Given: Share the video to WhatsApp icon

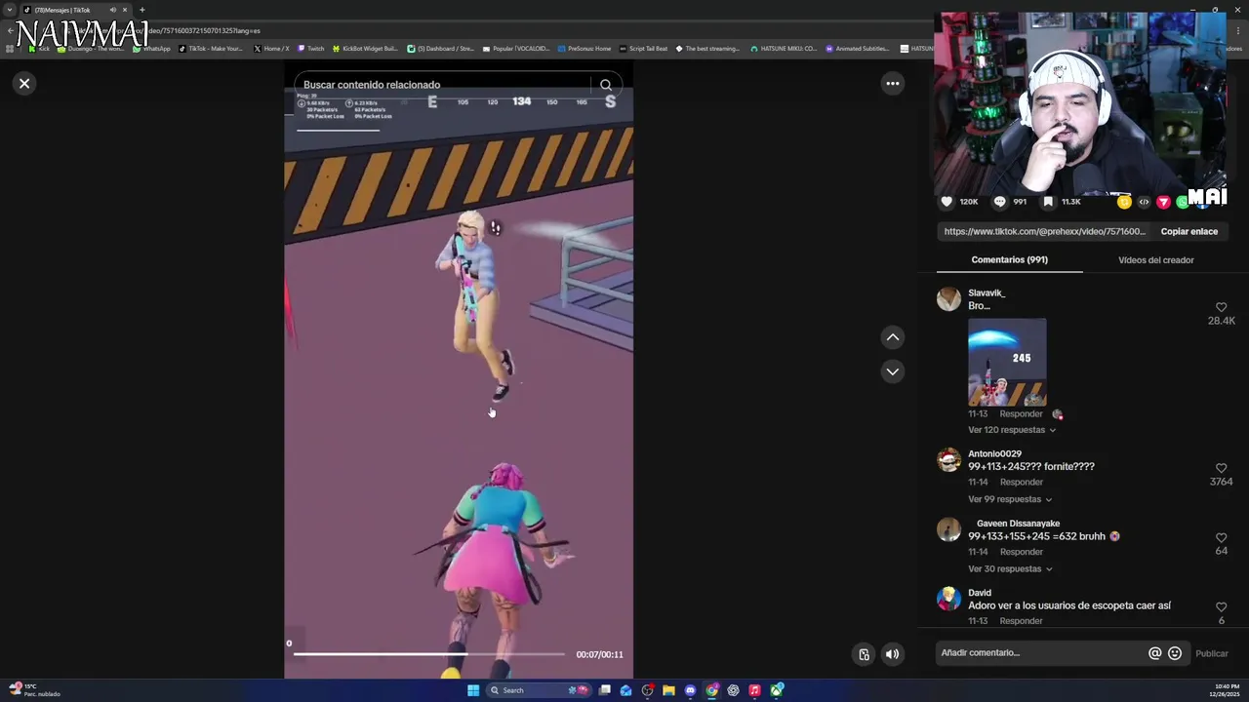Looking at the screenshot, I should (x=1182, y=202).
